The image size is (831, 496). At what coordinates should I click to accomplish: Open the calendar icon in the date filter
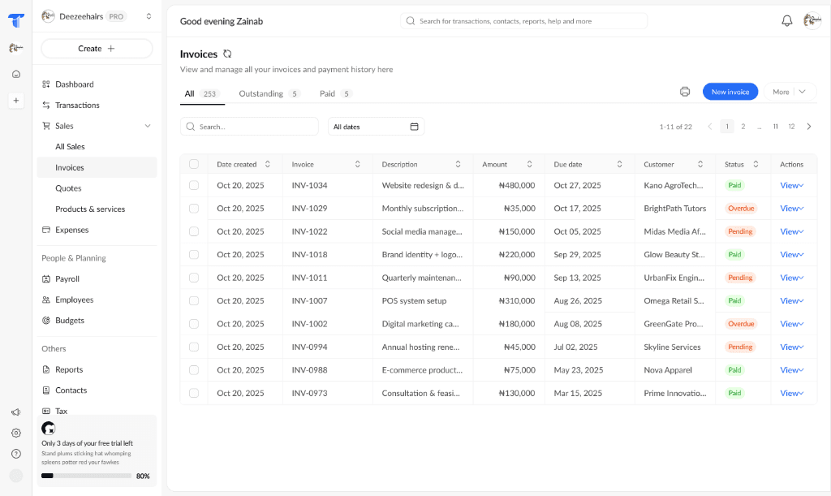(x=414, y=127)
